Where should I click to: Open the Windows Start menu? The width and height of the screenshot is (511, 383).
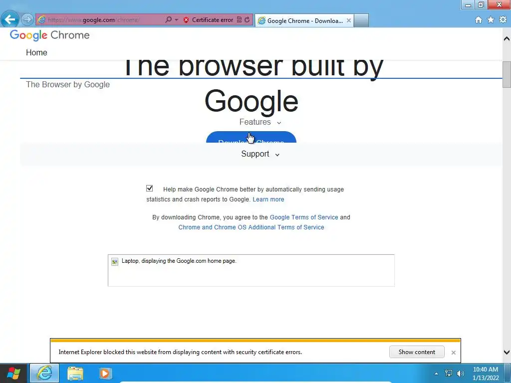13,373
